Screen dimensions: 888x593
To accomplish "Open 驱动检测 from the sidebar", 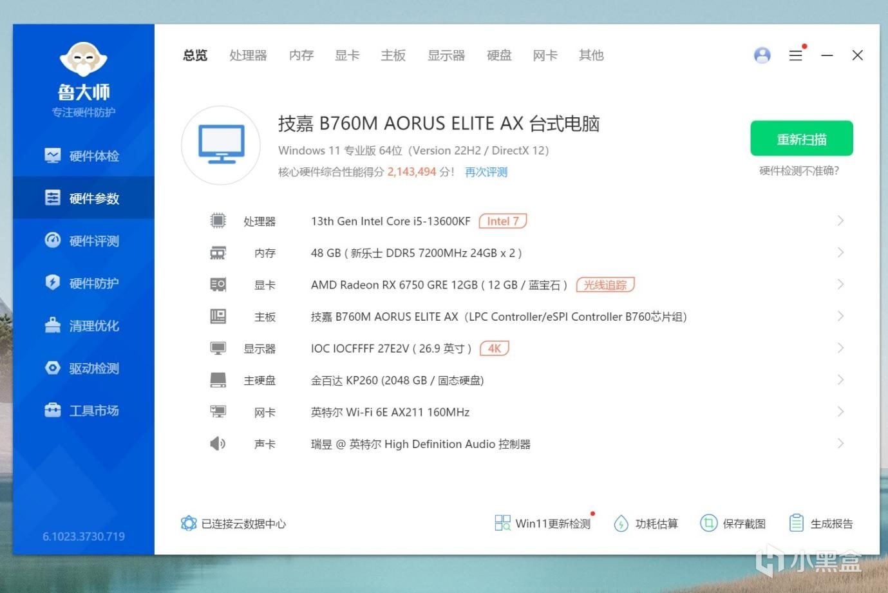I will click(x=84, y=368).
